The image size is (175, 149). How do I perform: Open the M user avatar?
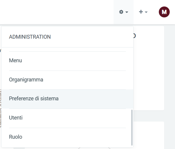tap(164, 12)
